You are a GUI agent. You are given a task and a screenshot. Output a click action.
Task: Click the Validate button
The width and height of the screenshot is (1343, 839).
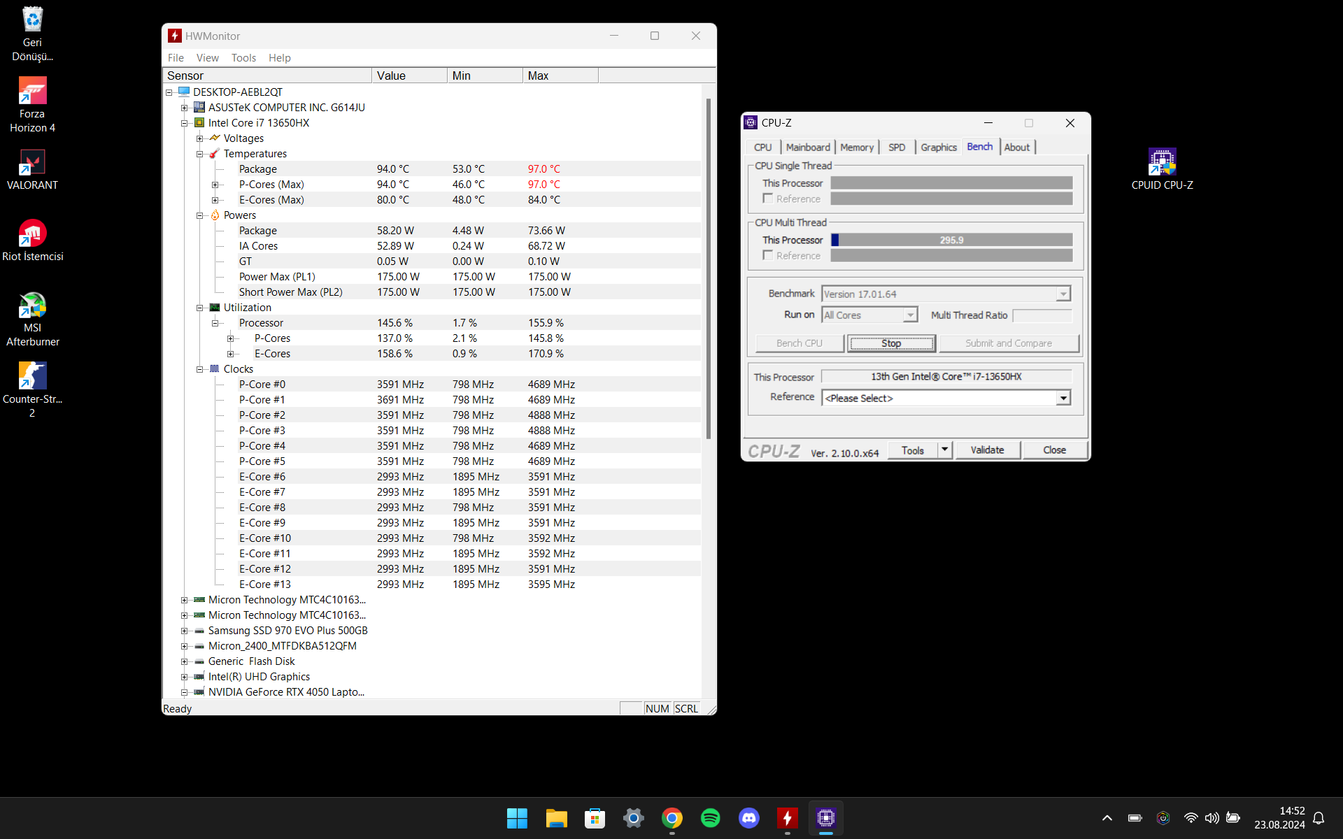(986, 450)
